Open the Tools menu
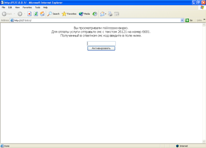 (x=38, y=7)
